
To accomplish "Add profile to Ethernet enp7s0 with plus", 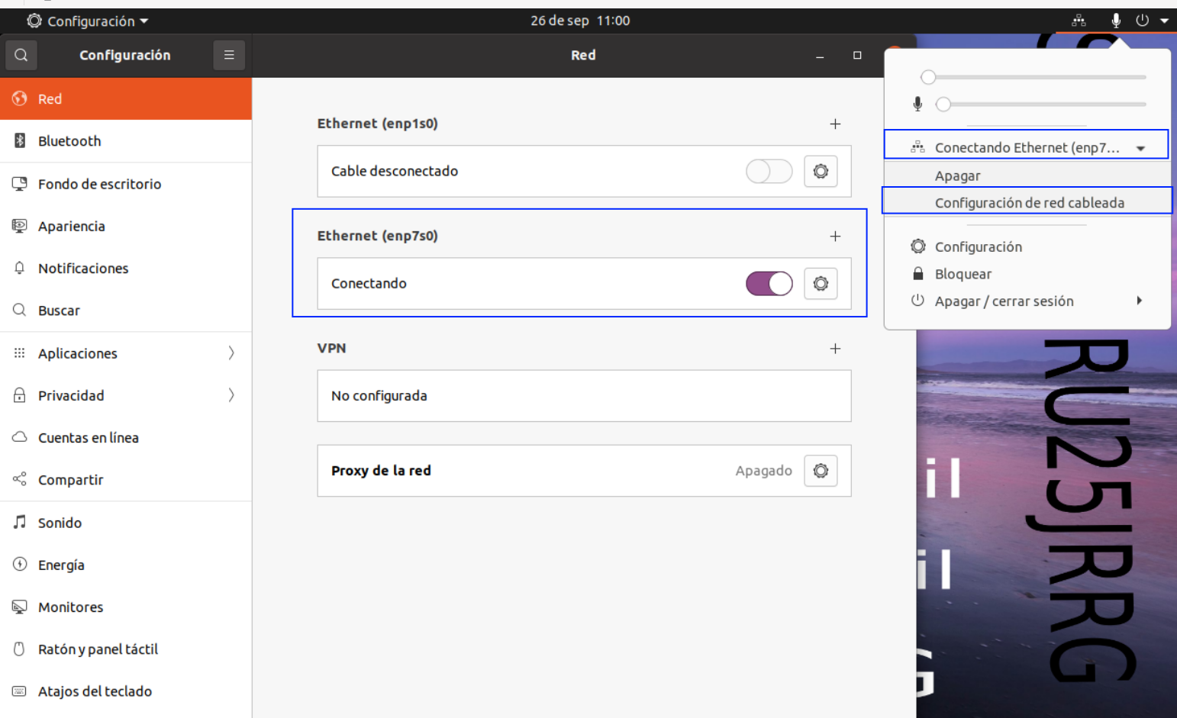I will pyautogui.click(x=835, y=237).
